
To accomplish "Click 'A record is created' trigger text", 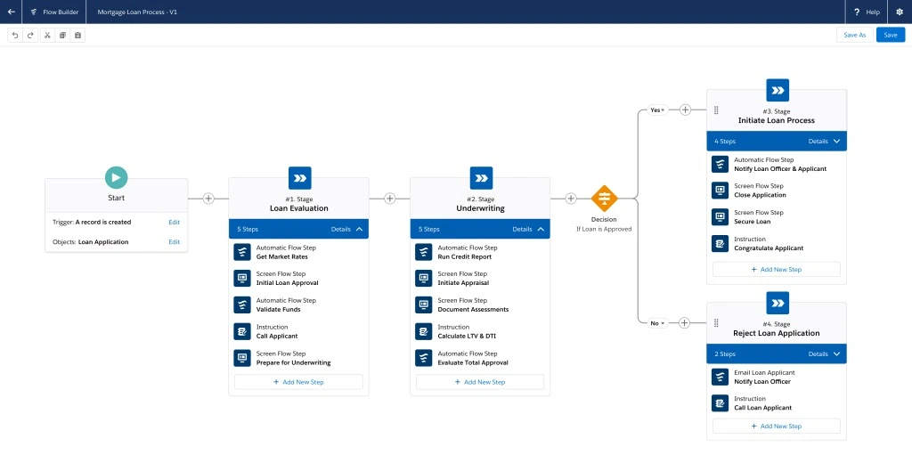I will coord(103,223).
